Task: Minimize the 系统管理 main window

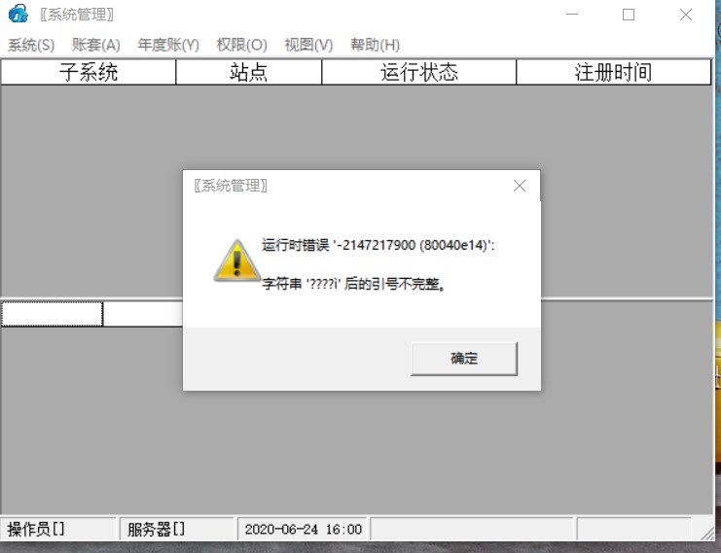Action: click(572, 15)
